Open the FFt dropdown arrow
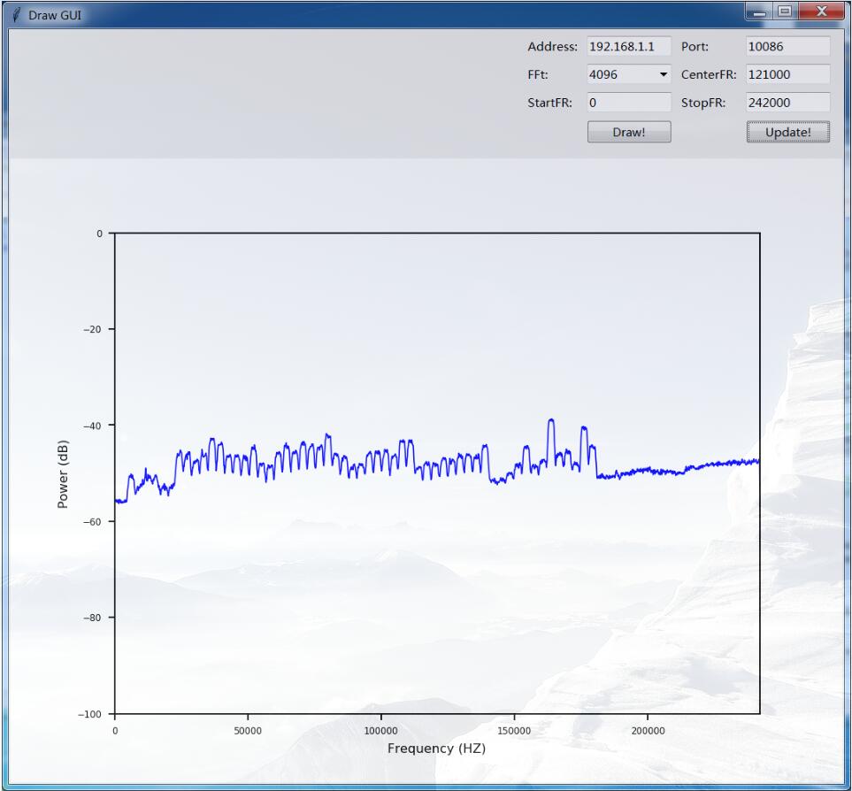This screenshot has height=791, width=852. (664, 75)
